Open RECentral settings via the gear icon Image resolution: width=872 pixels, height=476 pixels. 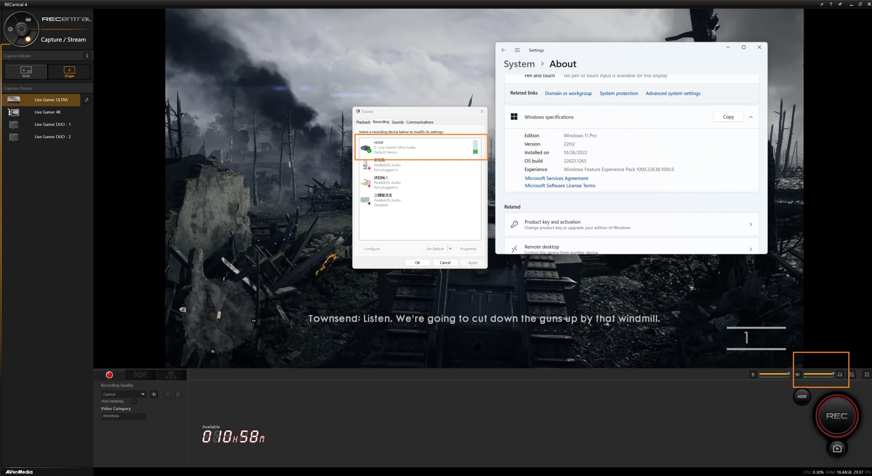(x=10, y=29)
